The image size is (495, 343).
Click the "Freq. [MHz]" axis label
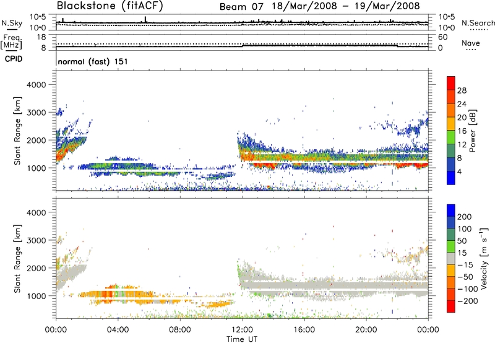(x=12, y=41)
